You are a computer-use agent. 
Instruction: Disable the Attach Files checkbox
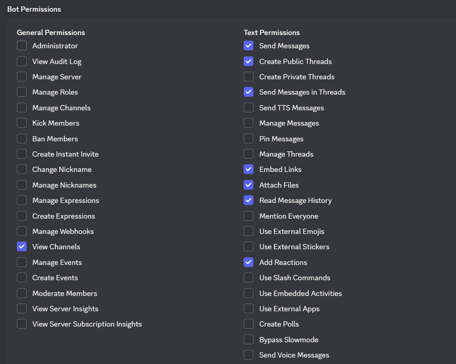coord(249,185)
